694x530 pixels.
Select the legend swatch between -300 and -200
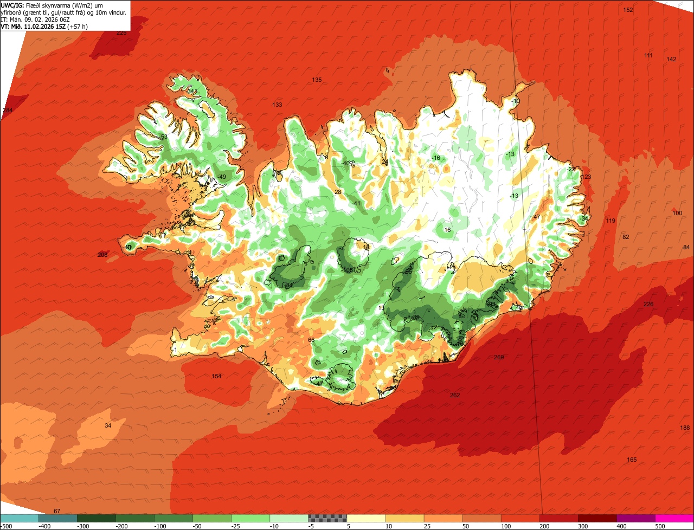click(x=96, y=519)
